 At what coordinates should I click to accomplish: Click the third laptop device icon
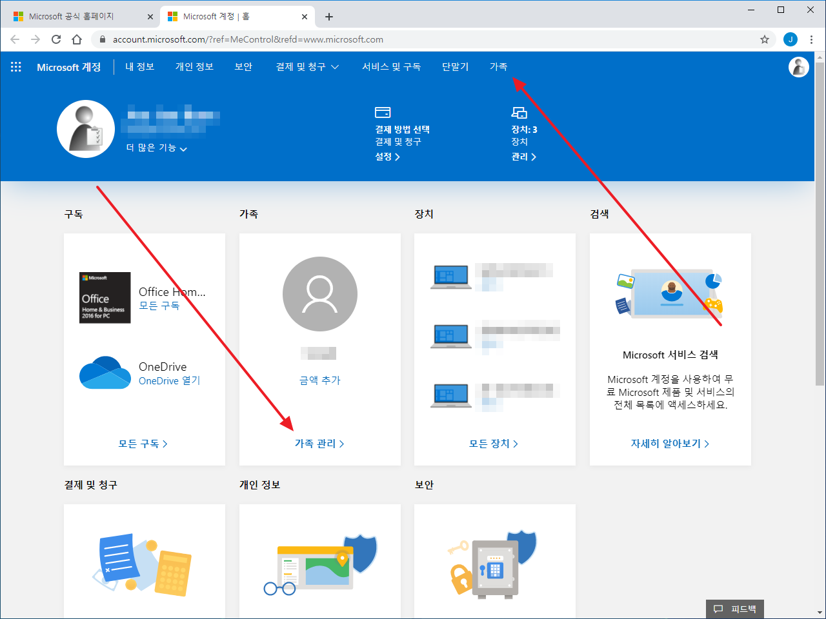coord(451,395)
